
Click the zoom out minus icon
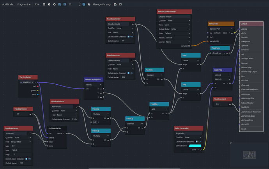click(x=44, y=4)
